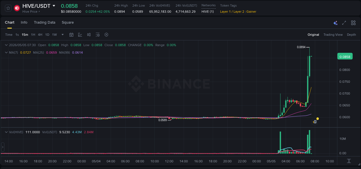Screen dimensions: 361x169
Task: Click the 0.0700 price axis label
Action: click(x=345, y=93)
